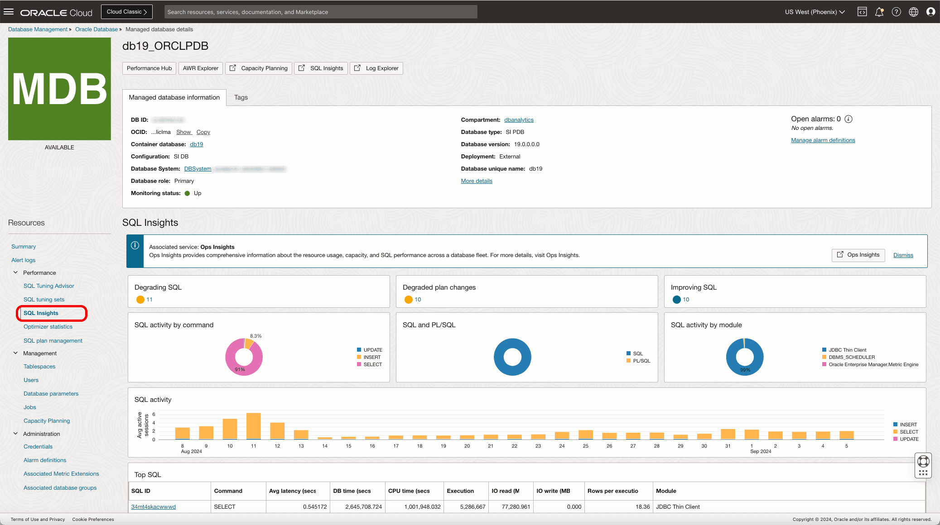Screen dimensions: 940x525
Task: Change language via the globe icon
Action: (914, 11)
